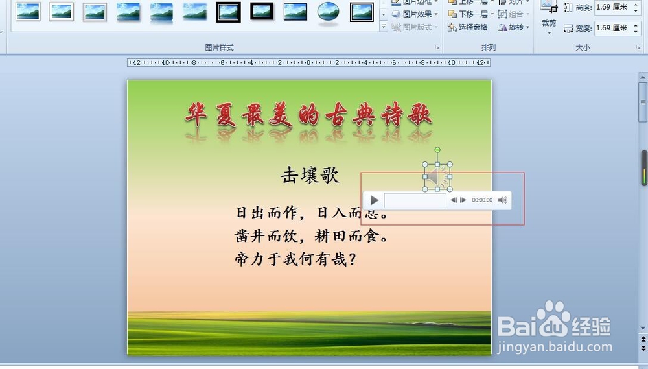Screen dimensions: 648x369
Task: Open the 选择窗格 selection pane
Action: tap(469, 27)
